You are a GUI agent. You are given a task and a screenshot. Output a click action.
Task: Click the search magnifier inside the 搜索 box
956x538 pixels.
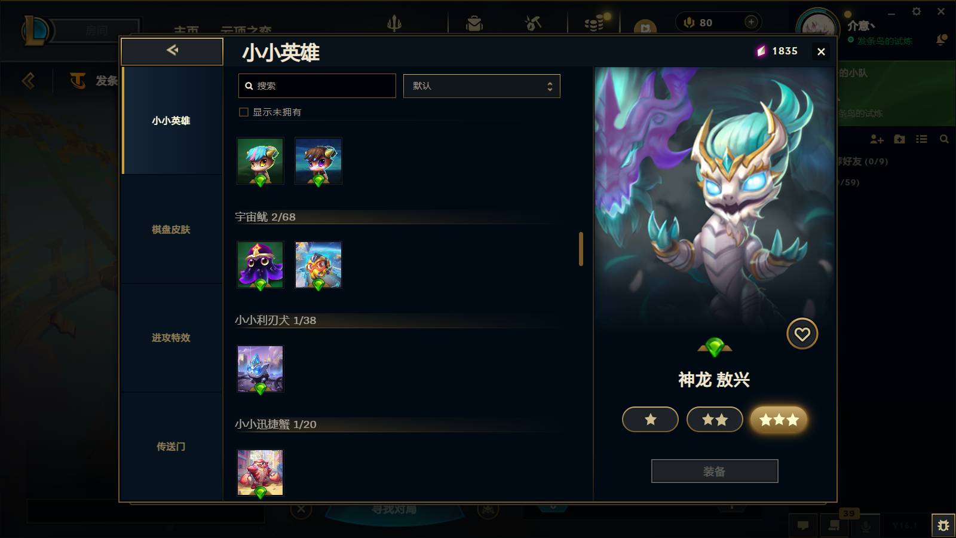(249, 86)
